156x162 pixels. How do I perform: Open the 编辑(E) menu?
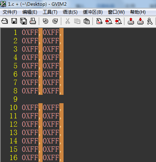pos(30,12)
